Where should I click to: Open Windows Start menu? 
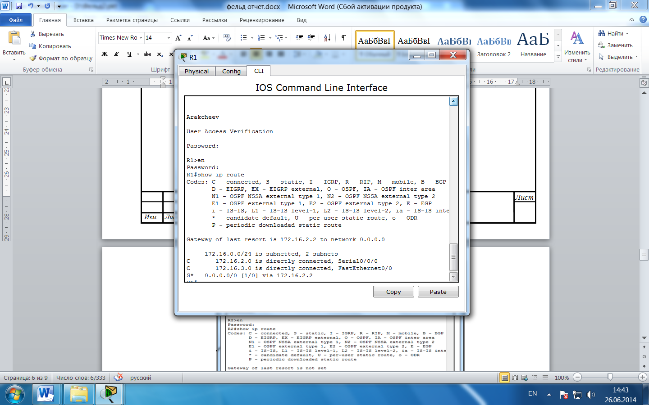coord(15,394)
